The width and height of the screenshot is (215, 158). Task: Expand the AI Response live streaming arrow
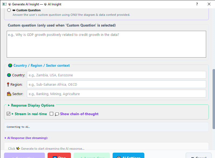click(5, 138)
